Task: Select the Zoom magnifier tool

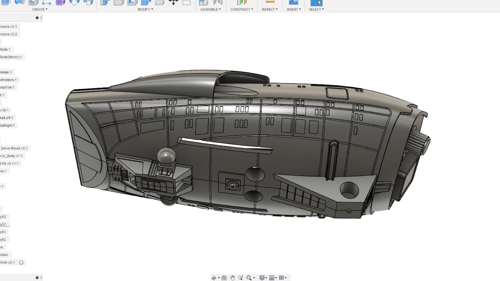Action: [x=241, y=278]
